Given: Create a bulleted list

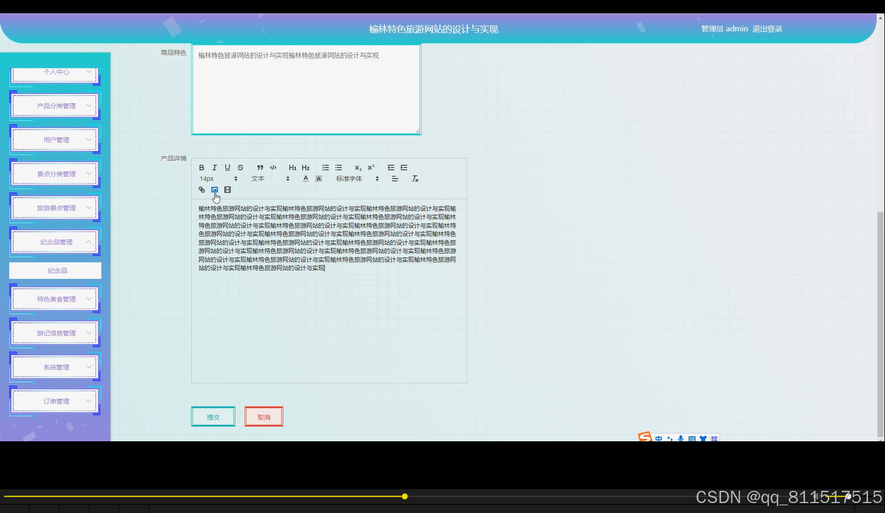Looking at the screenshot, I should 338,168.
